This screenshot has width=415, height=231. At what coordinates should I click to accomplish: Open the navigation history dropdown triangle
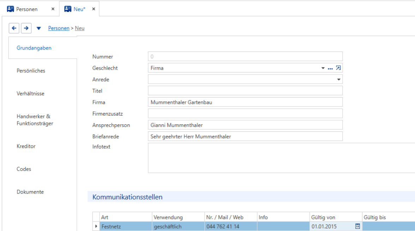click(x=39, y=28)
